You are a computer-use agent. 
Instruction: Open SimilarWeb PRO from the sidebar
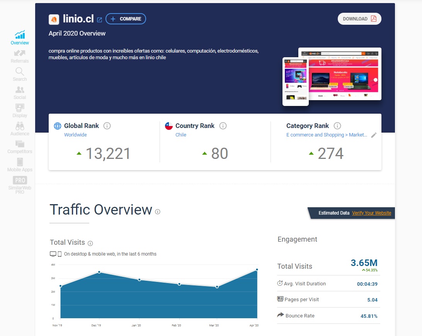20,185
